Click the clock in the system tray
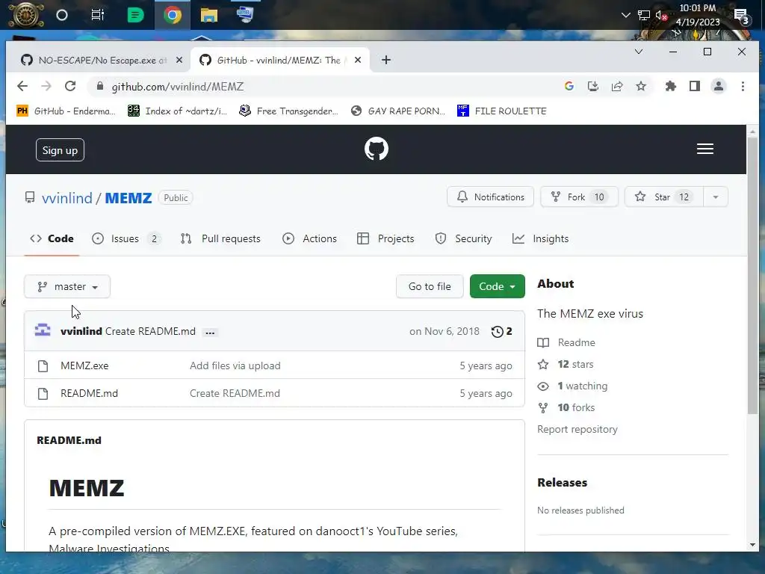 pos(698,15)
